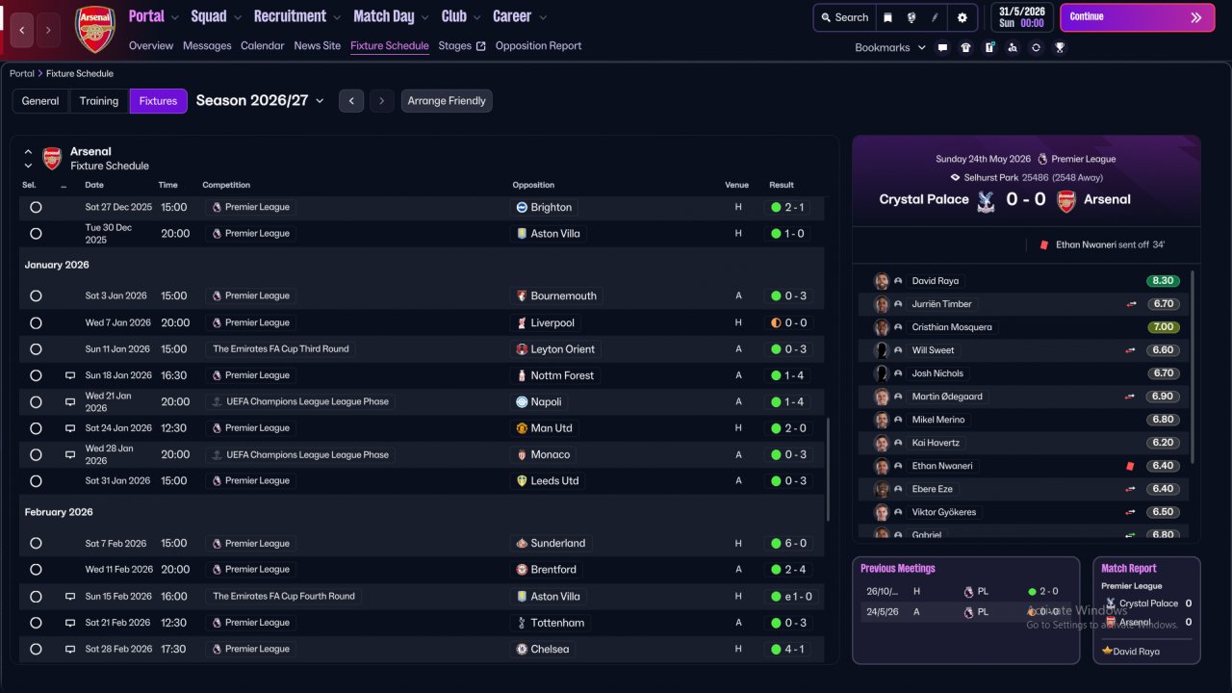Open the speech bubble messages bookmark icon
The height and width of the screenshot is (693, 1232).
tap(942, 47)
